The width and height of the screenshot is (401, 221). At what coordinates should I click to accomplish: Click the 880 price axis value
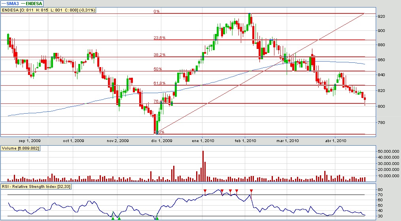coord(381,45)
